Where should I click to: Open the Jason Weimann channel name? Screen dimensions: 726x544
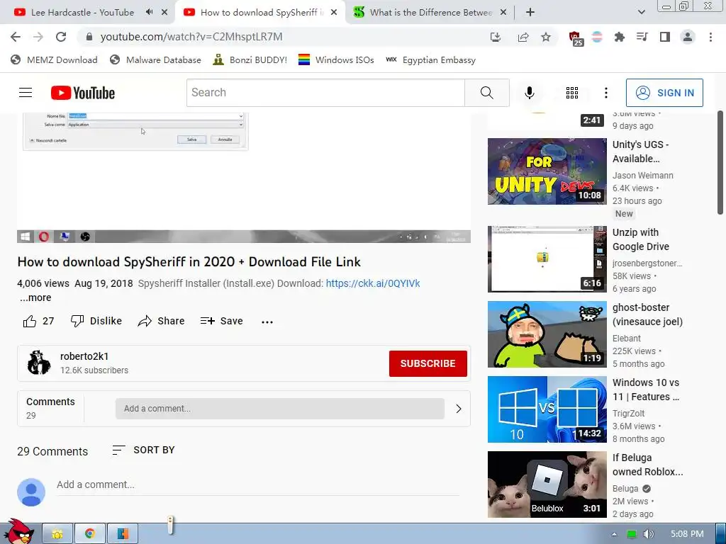[642, 176]
